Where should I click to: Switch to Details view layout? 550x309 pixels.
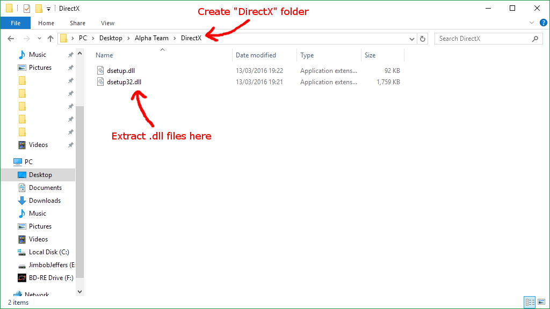pyautogui.click(x=530, y=302)
